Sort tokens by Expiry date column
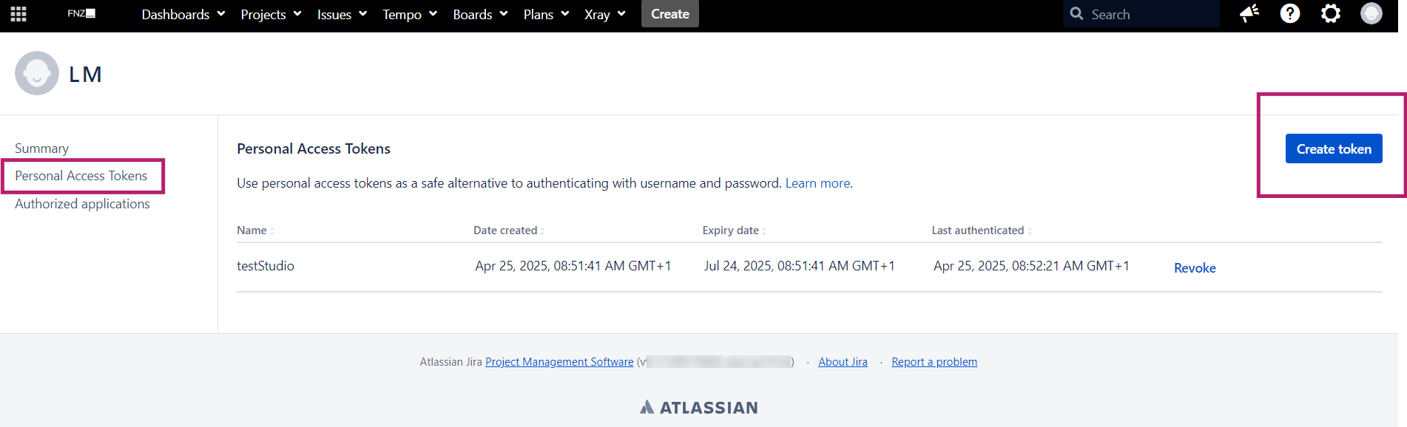This screenshot has height=427, width=1407. 734,230
